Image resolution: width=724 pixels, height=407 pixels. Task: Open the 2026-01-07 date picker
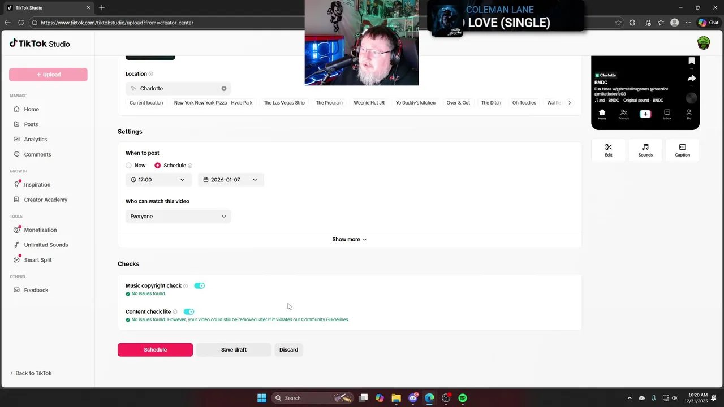(x=231, y=180)
